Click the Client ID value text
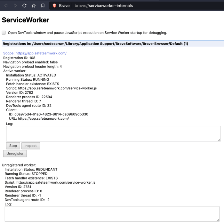The image size is (224, 224). (x=51, y=114)
